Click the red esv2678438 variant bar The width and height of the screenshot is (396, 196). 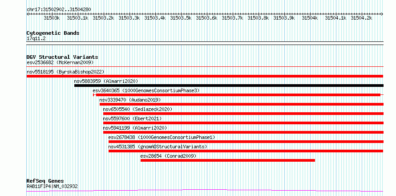tap(246, 142)
